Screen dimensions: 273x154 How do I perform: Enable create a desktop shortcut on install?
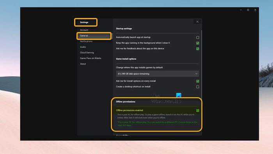(x=198, y=87)
